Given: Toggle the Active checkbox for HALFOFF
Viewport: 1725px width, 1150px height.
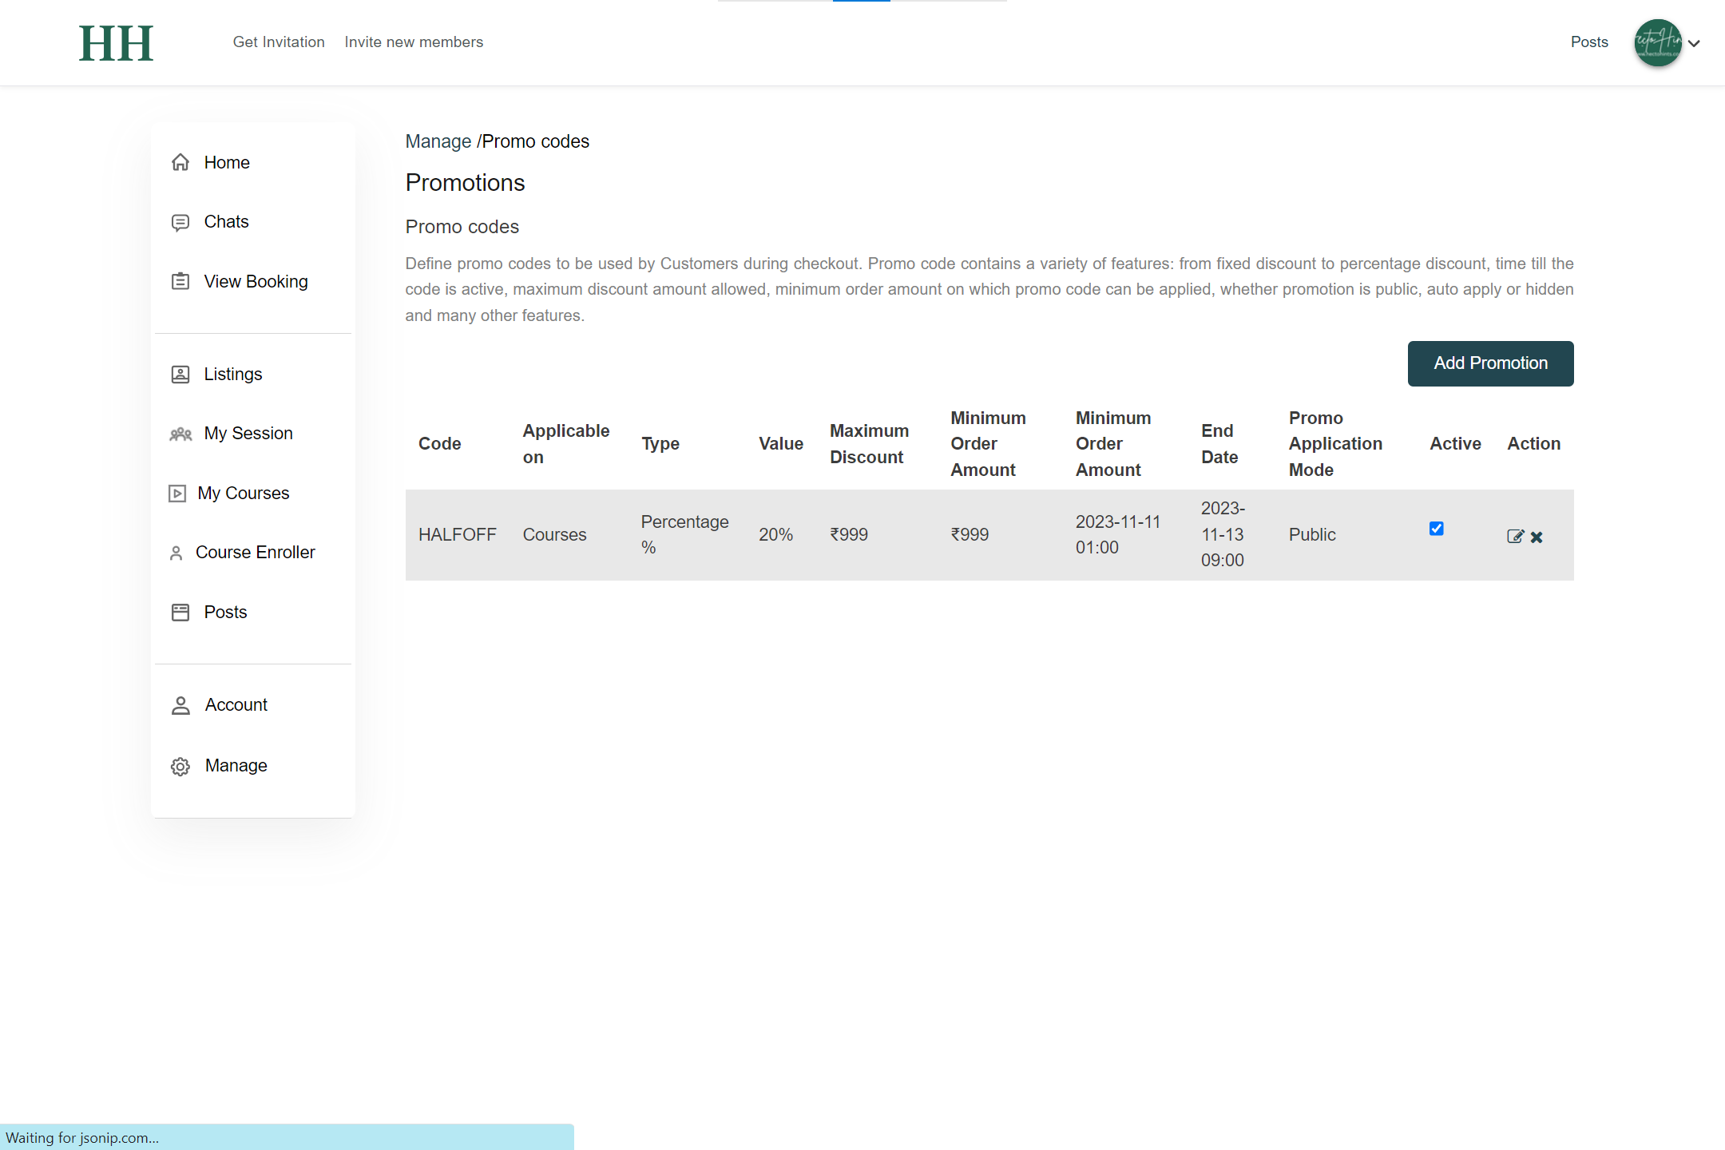Looking at the screenshot, I should point(1437,528).
